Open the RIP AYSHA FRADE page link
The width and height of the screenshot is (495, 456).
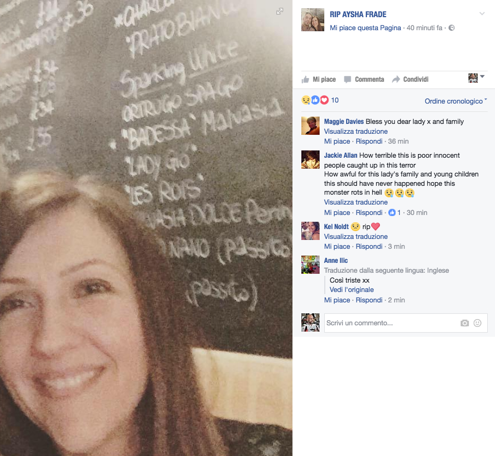point(358,15)
